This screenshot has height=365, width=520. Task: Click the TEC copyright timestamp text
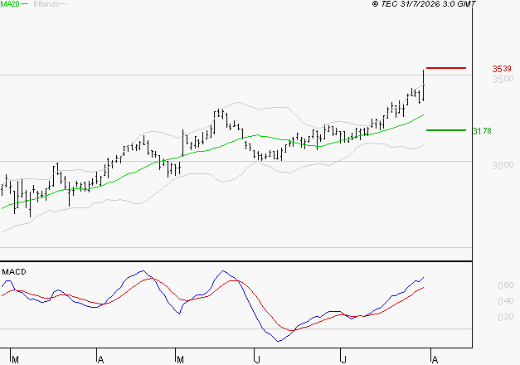pyautogui.click(x=424, y=4)
